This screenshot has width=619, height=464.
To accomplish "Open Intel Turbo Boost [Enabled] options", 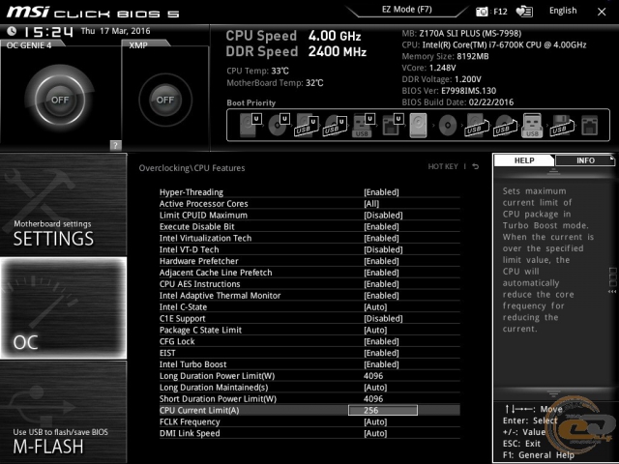I will click(381, 364).
